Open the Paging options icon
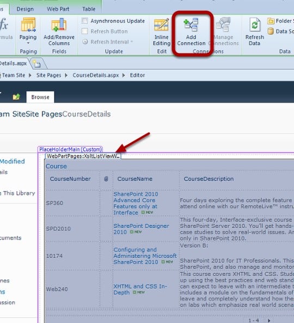The height and width of the screenshot is (323, 294). click(28, 25)
